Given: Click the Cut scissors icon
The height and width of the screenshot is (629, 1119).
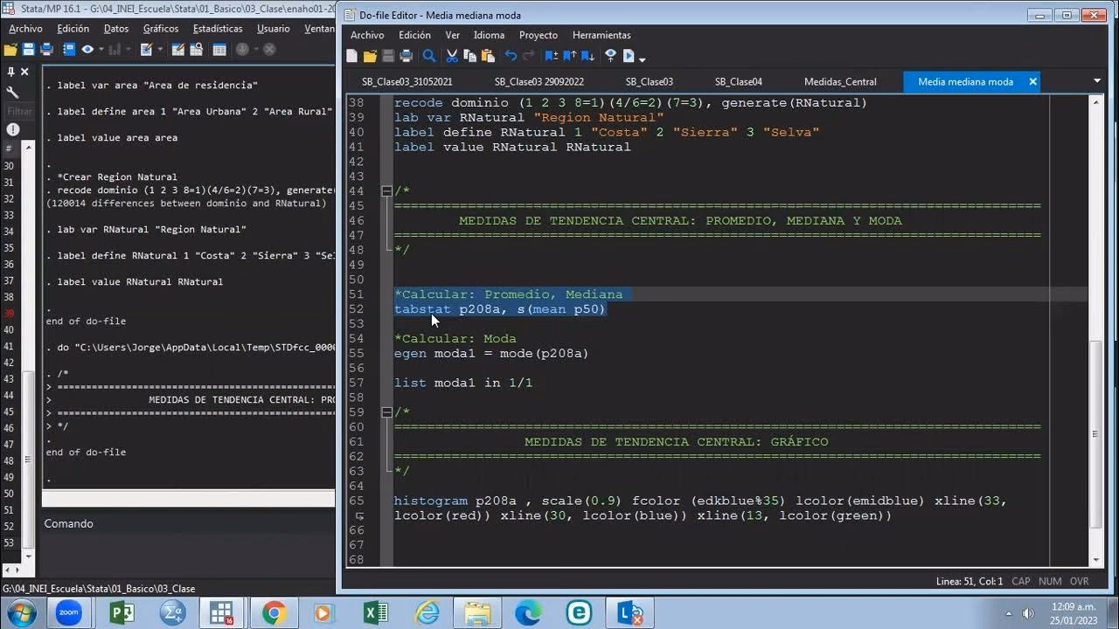Looking at the screenshot, I should click(x=452, y=56).
